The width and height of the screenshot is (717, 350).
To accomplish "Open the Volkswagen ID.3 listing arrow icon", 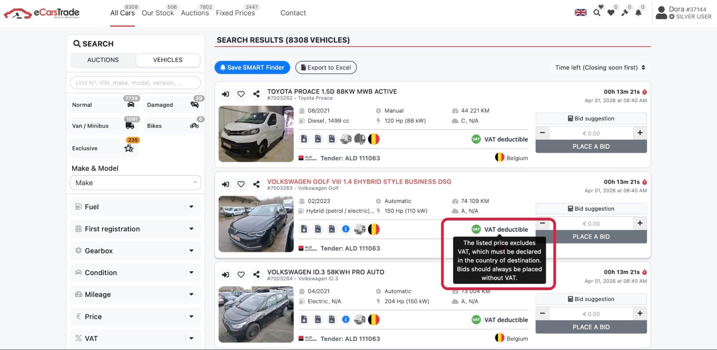I will pyautogui.click(x=225, y=275).
